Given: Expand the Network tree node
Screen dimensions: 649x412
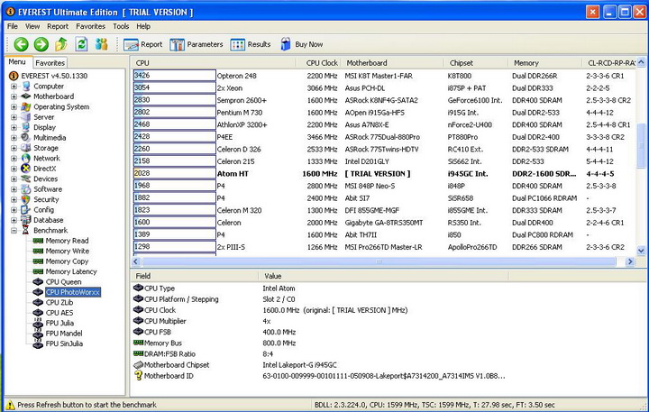Looking at the screenshot, I should (14, 158).
